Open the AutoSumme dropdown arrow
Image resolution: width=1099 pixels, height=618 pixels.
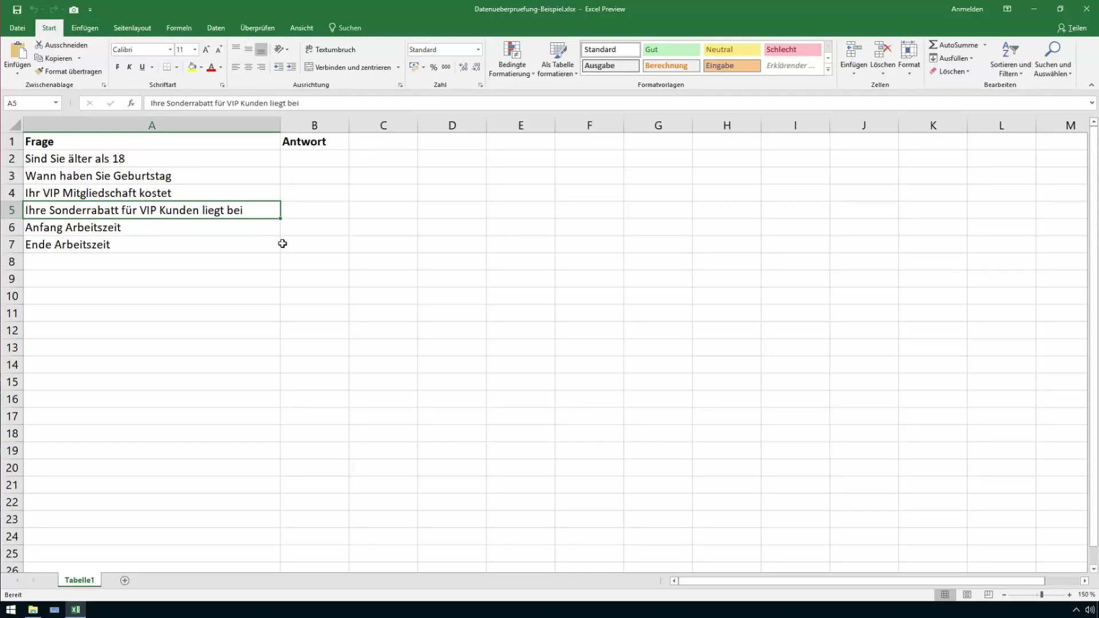[985, 45]
